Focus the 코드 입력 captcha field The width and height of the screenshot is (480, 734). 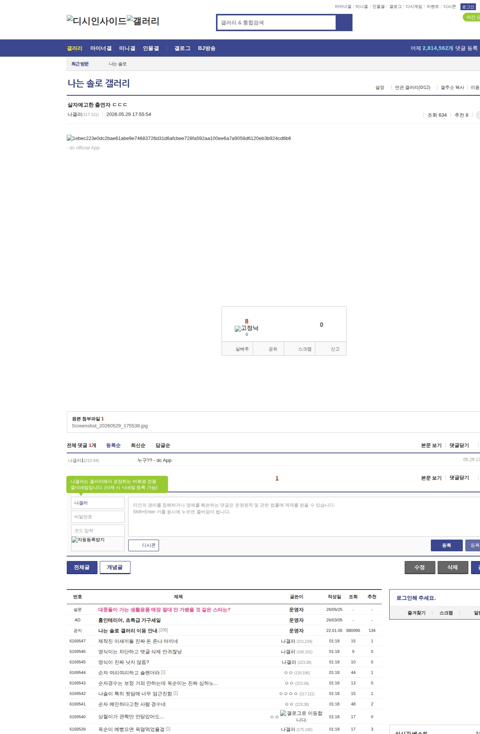98,531
